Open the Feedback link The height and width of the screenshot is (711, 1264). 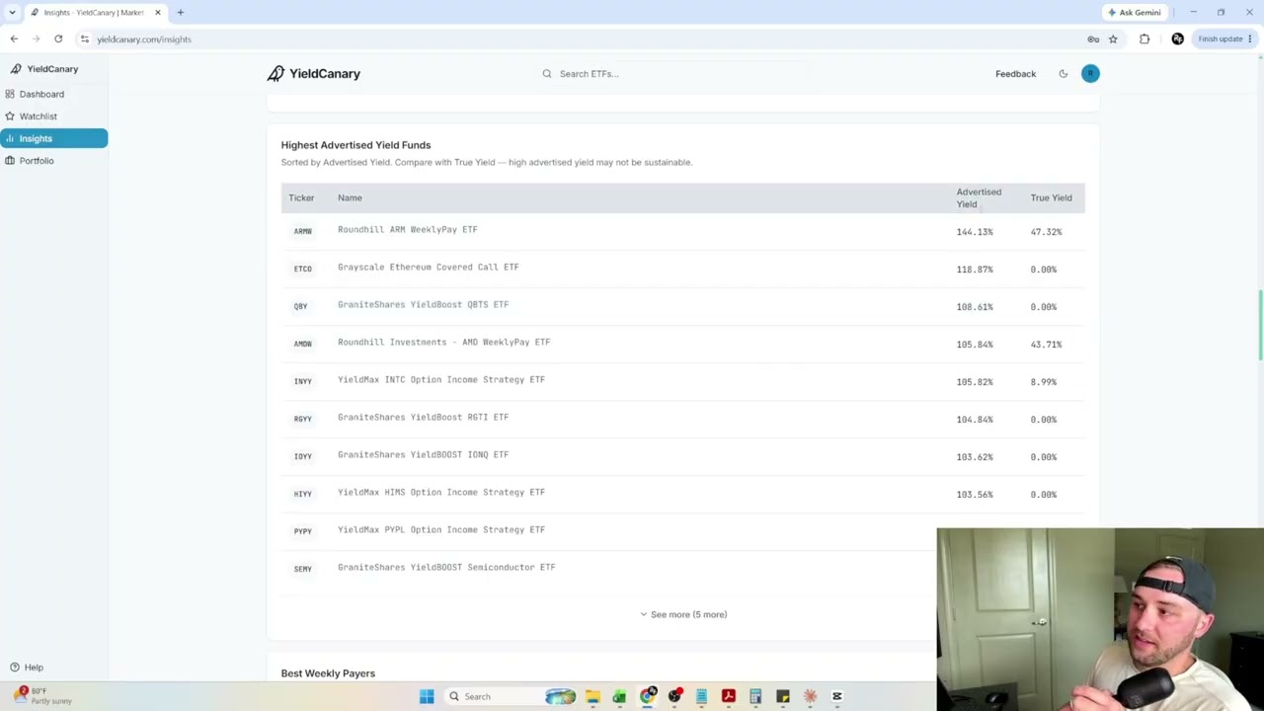[x=1015, y=74]
